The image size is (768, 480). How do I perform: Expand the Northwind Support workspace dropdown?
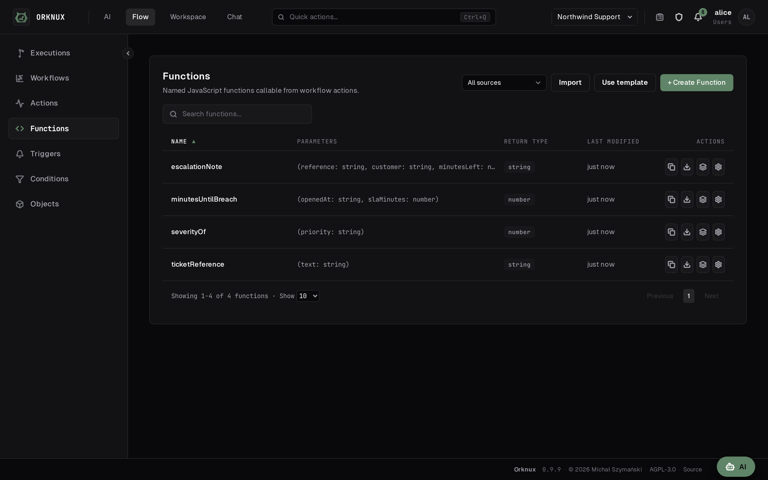[x=594, y=17]
